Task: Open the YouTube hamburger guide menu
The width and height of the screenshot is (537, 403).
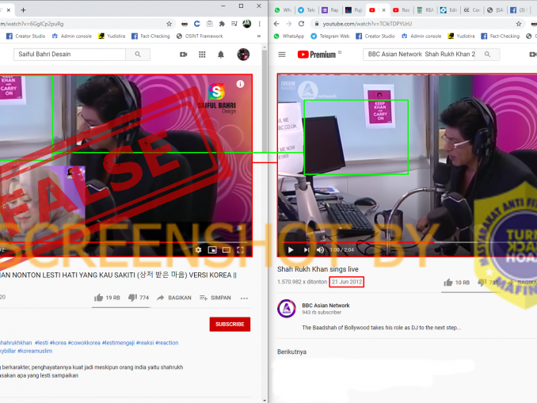Action: point(282,55)
